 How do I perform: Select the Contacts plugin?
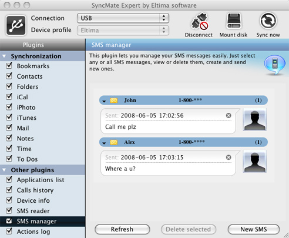[29, 76]
